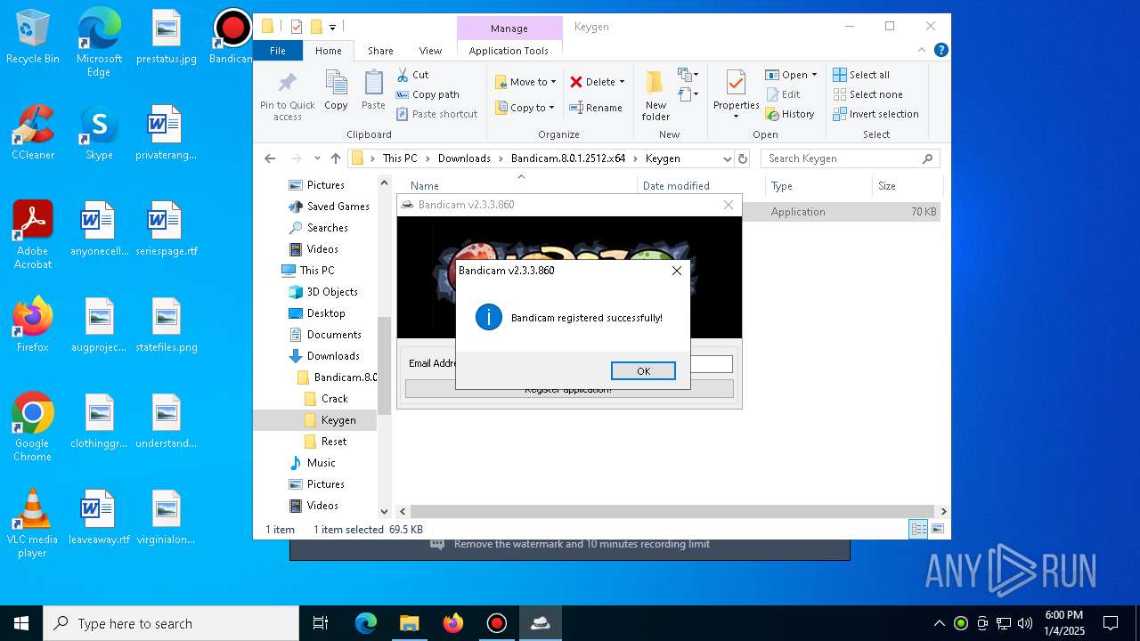Select Searches in navigation pane
Viewport: 1140px width, 641px height.
[x=327, y=228]
